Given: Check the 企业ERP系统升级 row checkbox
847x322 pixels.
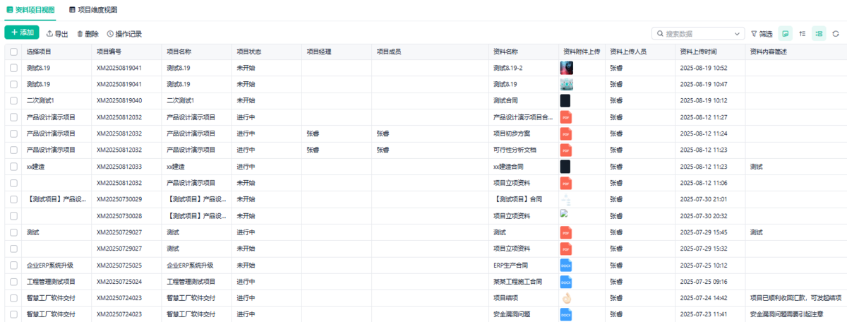Looking at the screenshot, I should (x=13, y=266).
